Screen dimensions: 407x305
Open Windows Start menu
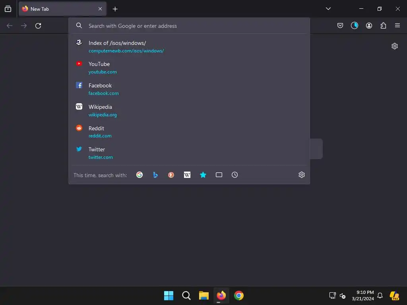point(169,295)
